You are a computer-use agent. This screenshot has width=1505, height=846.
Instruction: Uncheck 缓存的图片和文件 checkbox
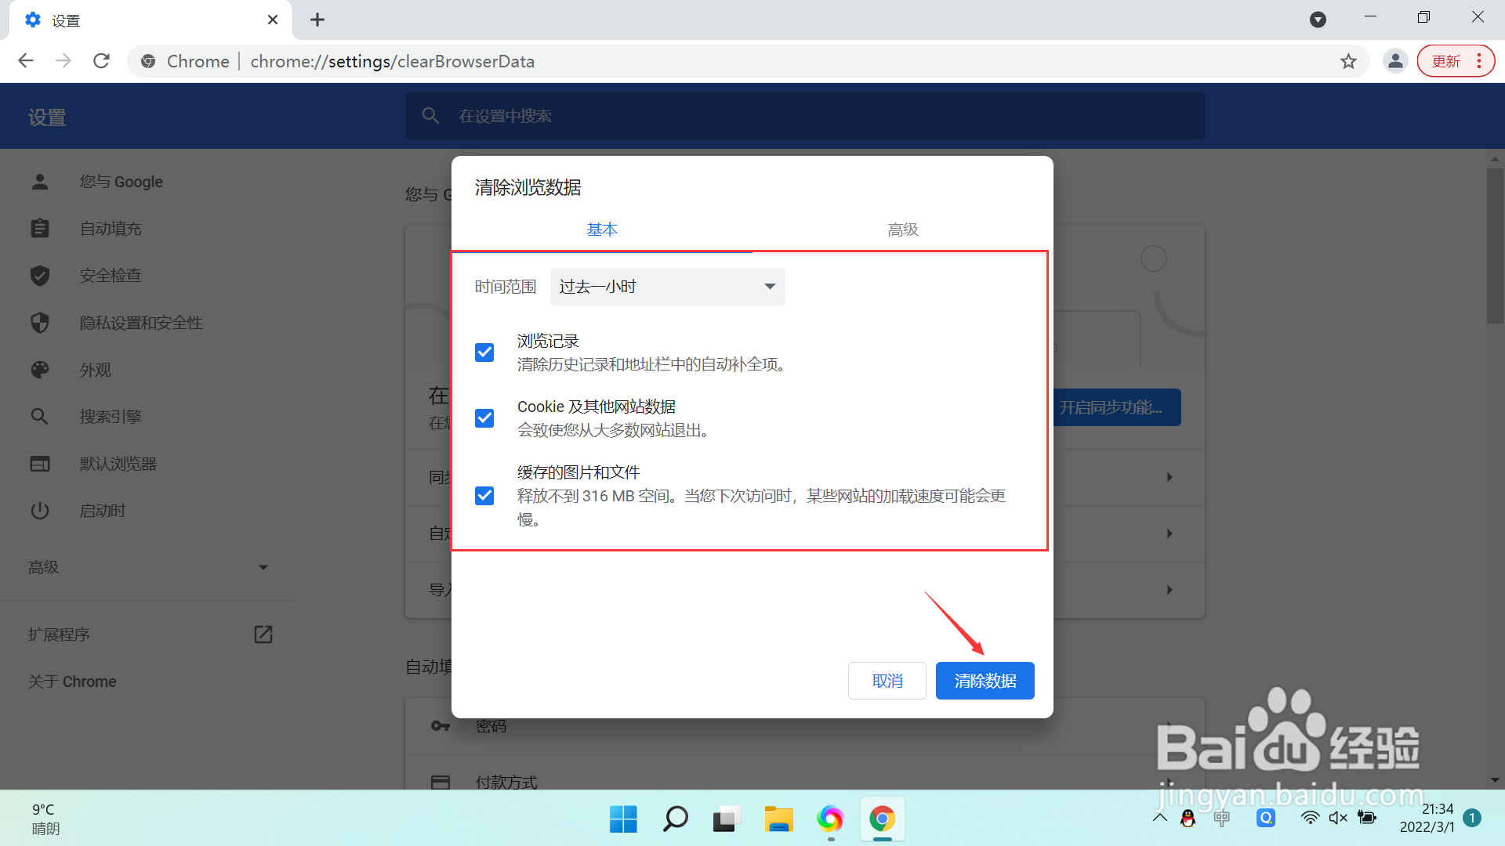pos(484,496)
